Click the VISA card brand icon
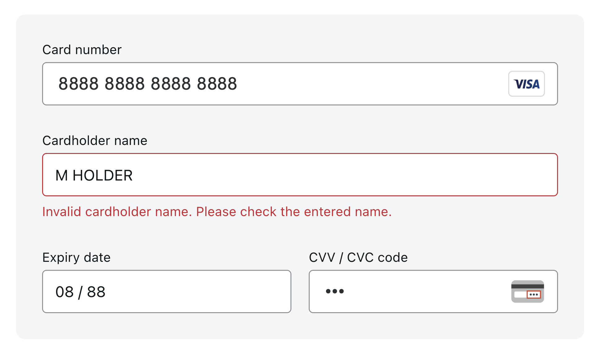Screen dimensions: 602x353 526,84
